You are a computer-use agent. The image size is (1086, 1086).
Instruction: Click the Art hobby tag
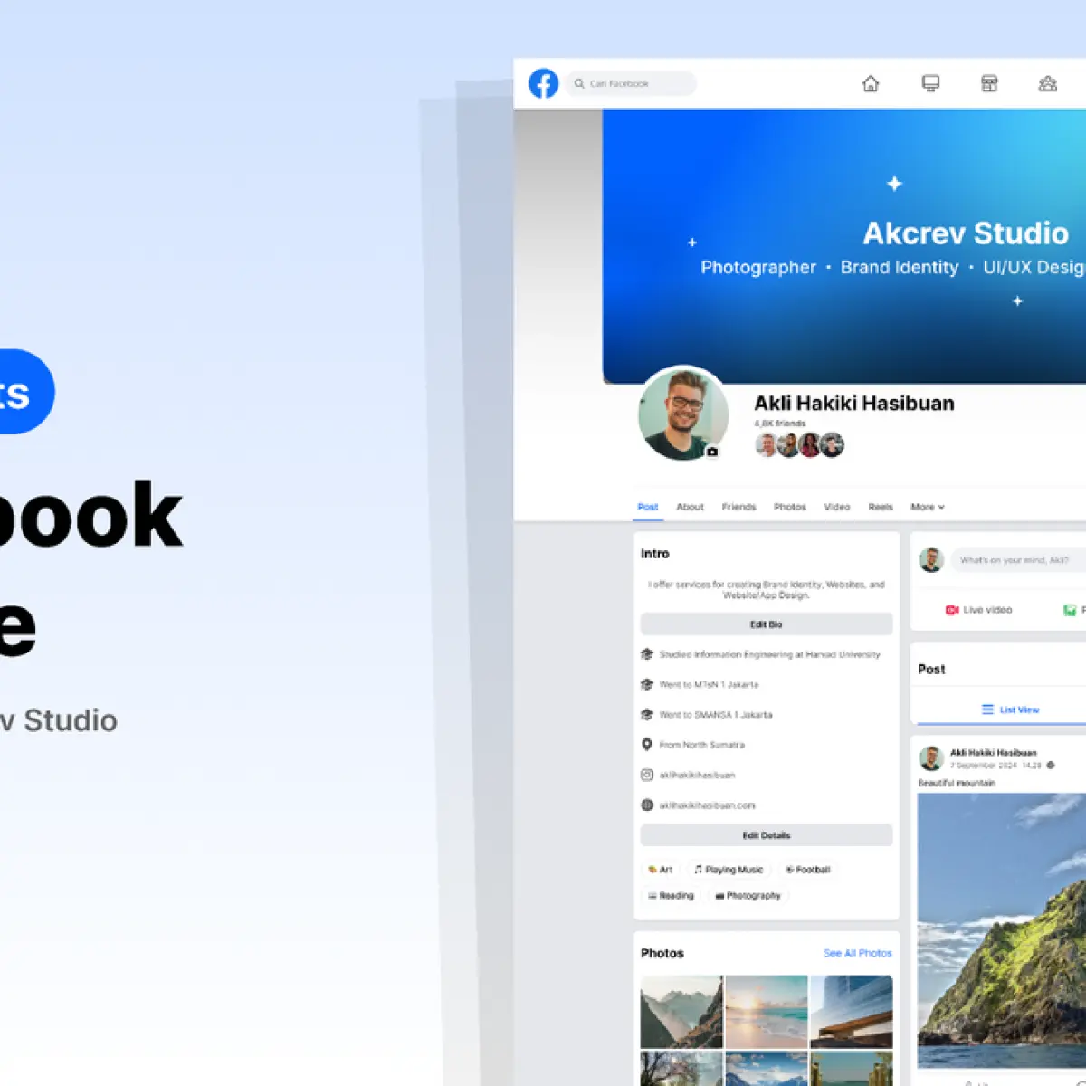660,870
